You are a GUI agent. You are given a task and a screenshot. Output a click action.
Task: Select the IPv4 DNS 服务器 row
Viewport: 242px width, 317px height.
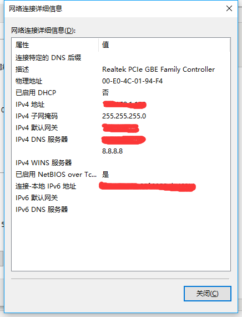click(121, 140)
